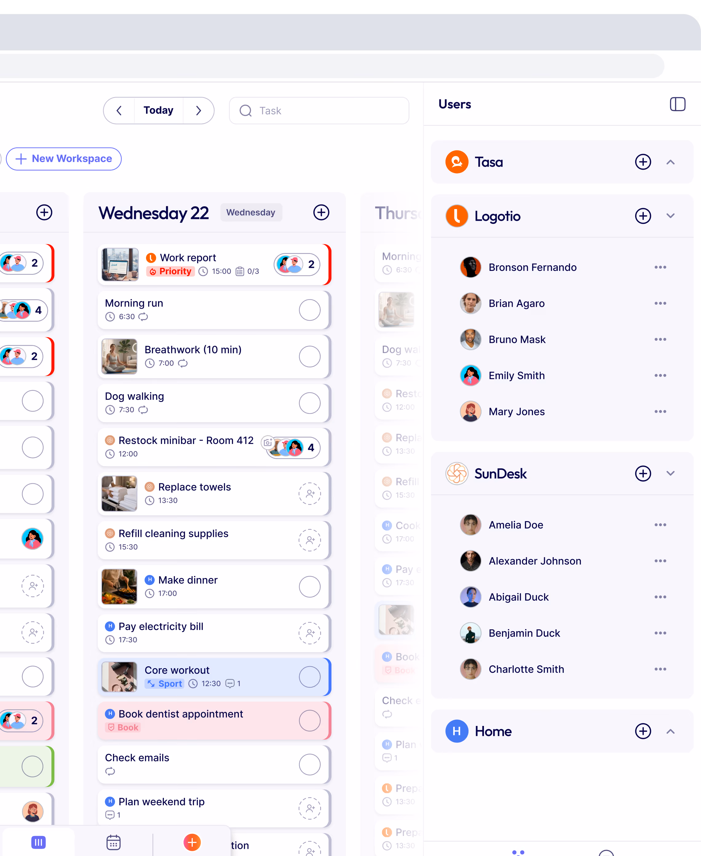Add a task to Wednesday 22
This screenshot has width=701, height=856.
[321, 212]
